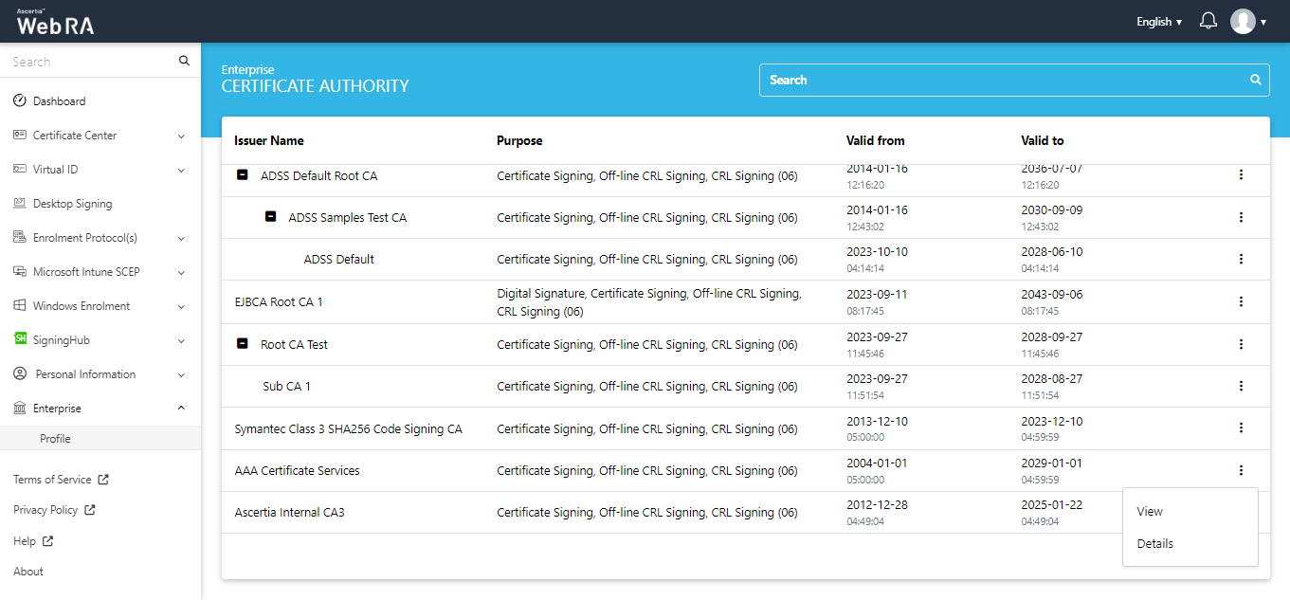The height and width of the screenshot is (600, 1290).
Task: Click the sidebar search magnifier icon
Action: 184,62
